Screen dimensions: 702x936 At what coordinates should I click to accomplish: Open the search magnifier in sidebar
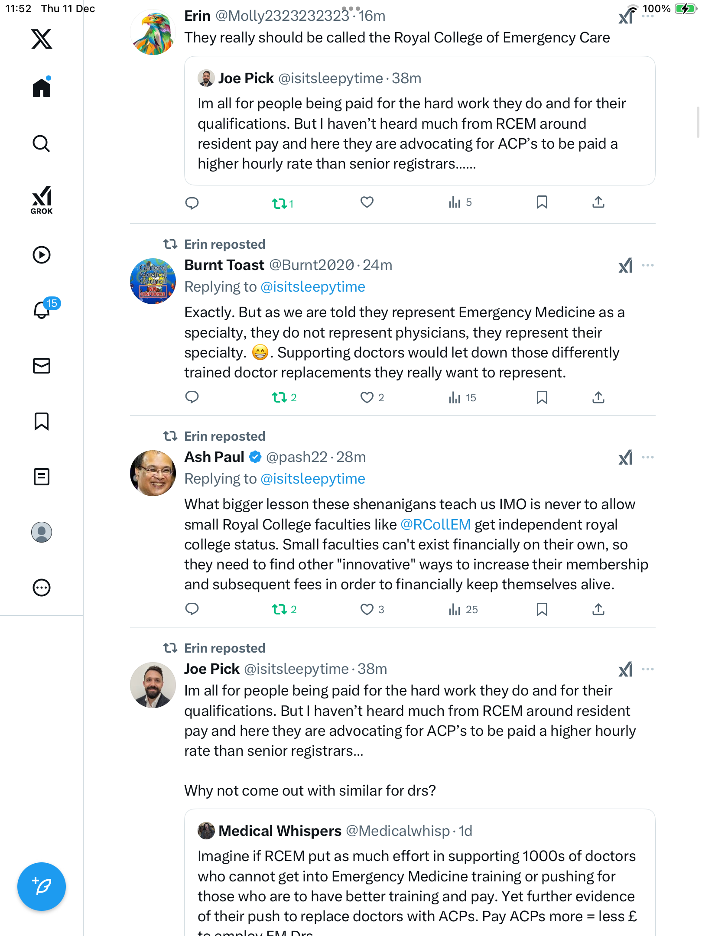(42, 144)
